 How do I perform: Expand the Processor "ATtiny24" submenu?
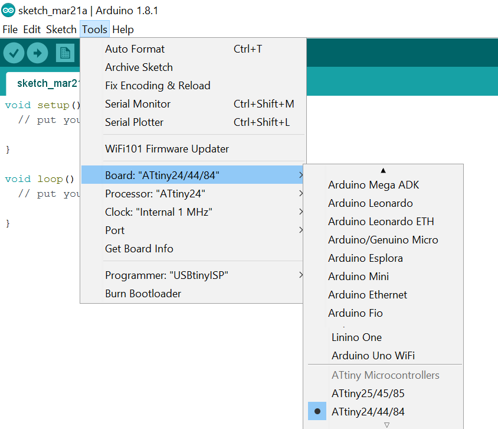192,194
